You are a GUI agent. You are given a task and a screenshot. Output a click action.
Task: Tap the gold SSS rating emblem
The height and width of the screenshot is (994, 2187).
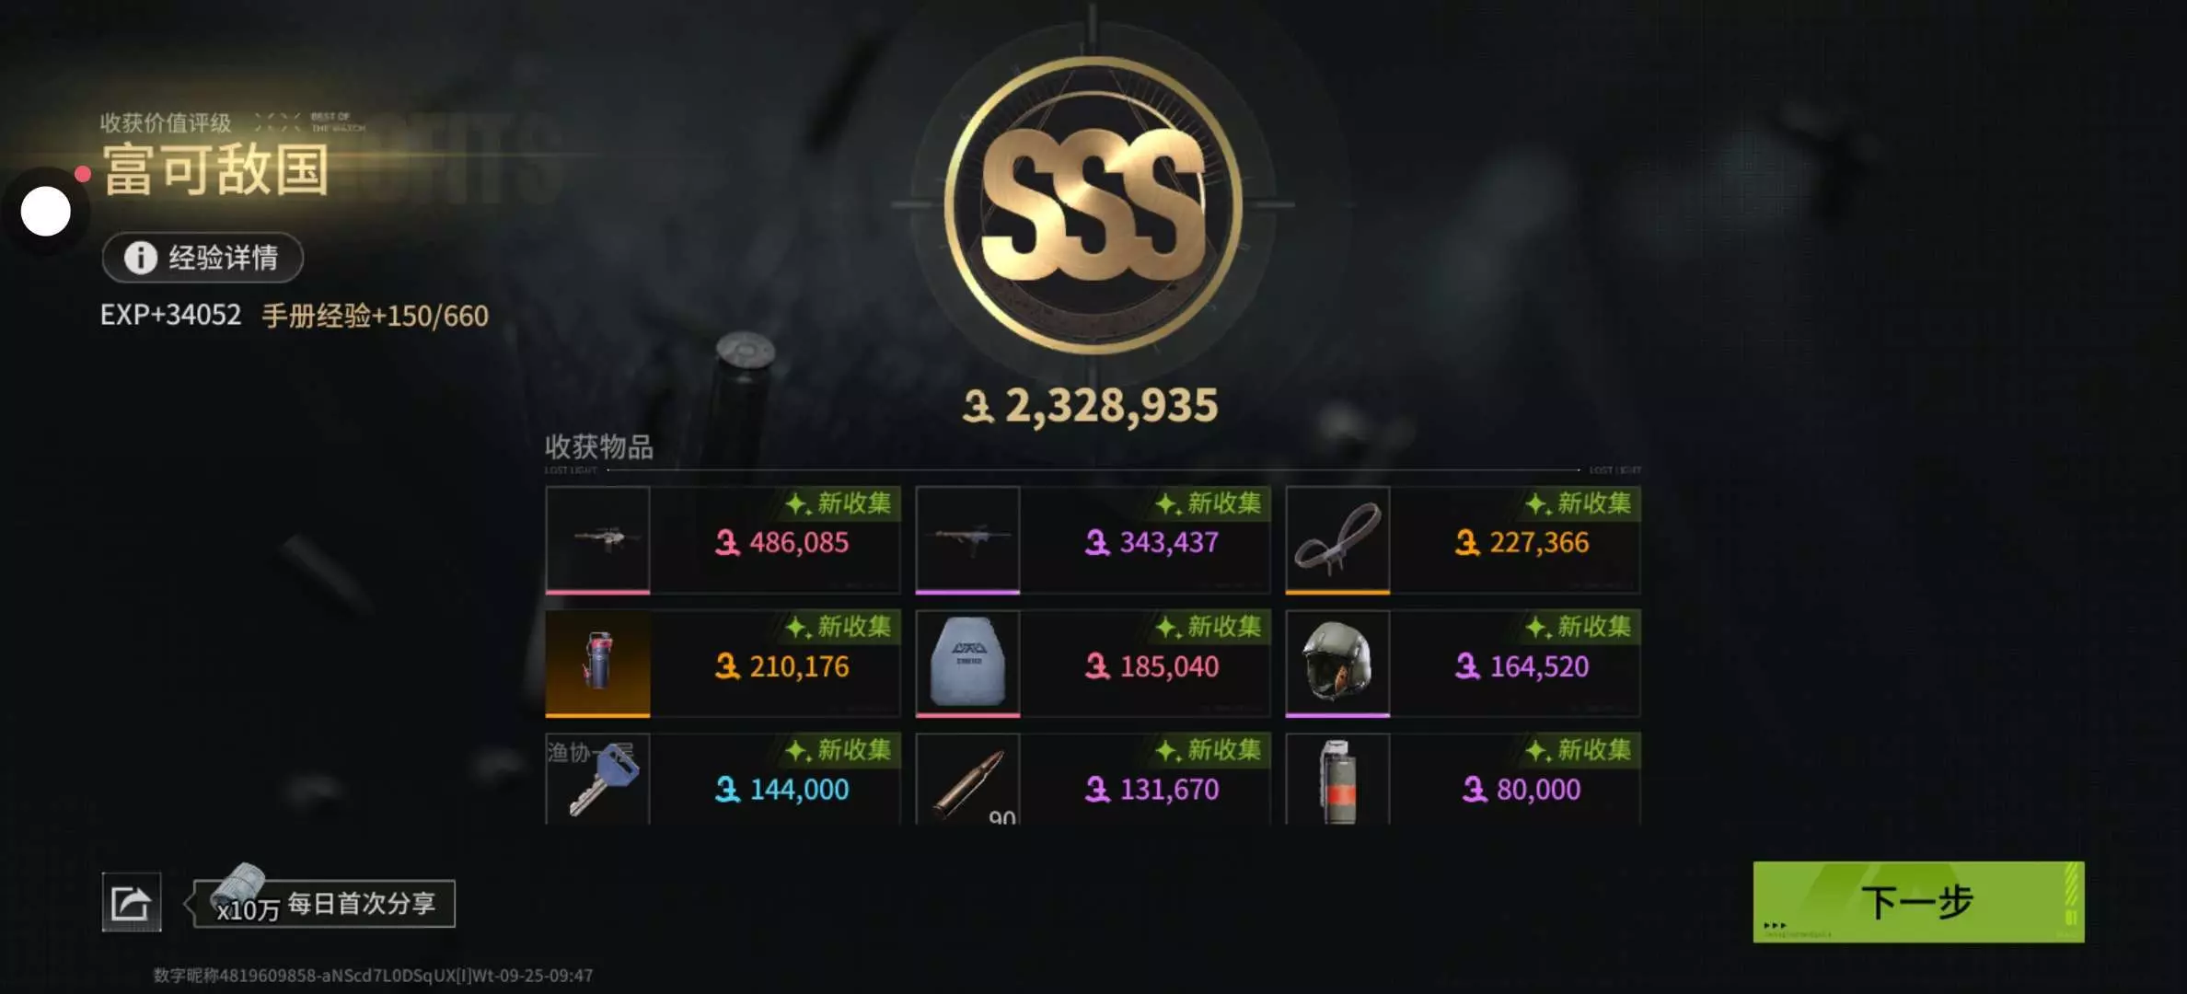[x=1093, y=204]
